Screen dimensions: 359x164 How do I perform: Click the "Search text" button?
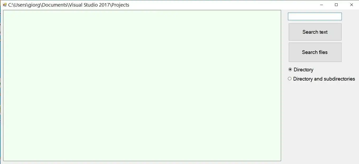click(x=315, y=32)
